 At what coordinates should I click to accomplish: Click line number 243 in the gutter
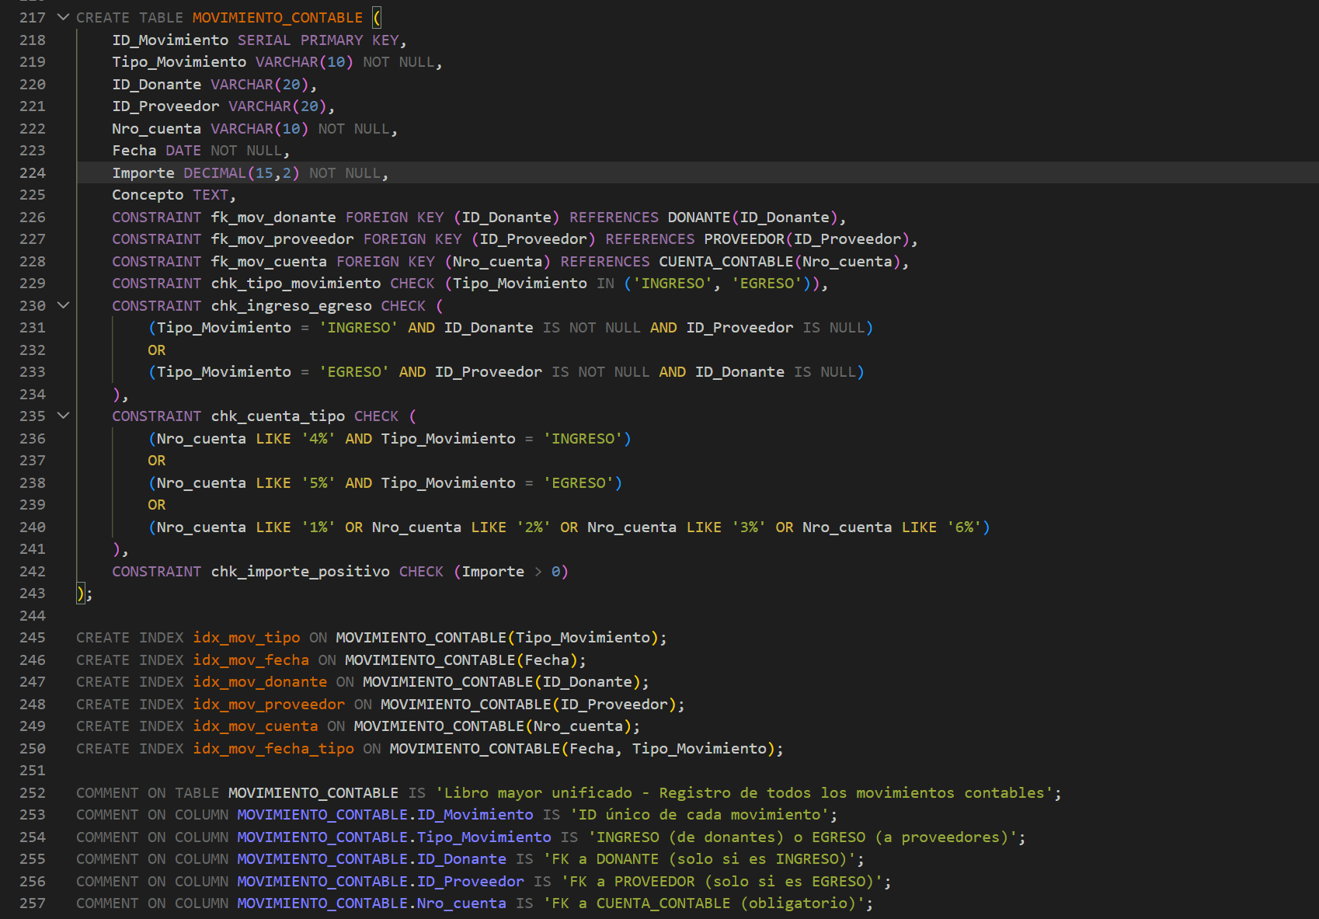[x=33, y=594]
